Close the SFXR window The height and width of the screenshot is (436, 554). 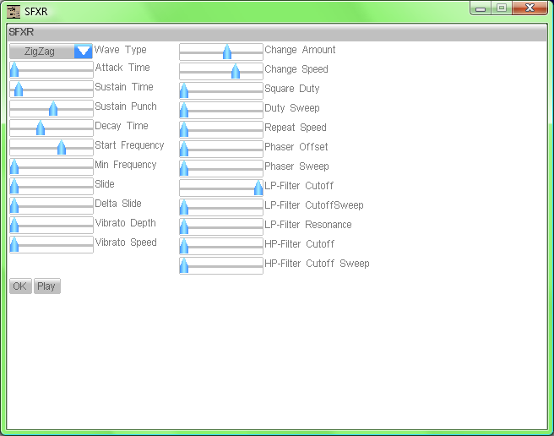(x=530, y=8)
